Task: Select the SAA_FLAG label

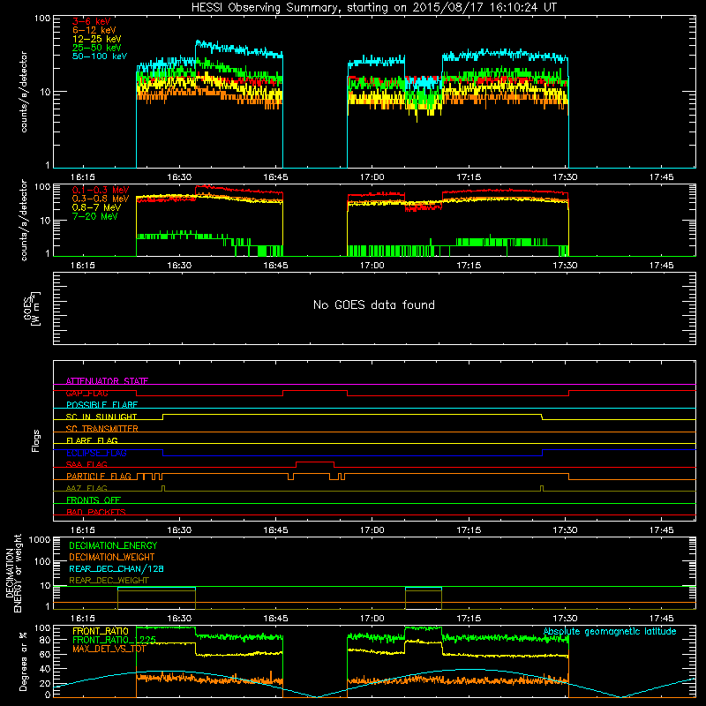Action: point(86,464)
